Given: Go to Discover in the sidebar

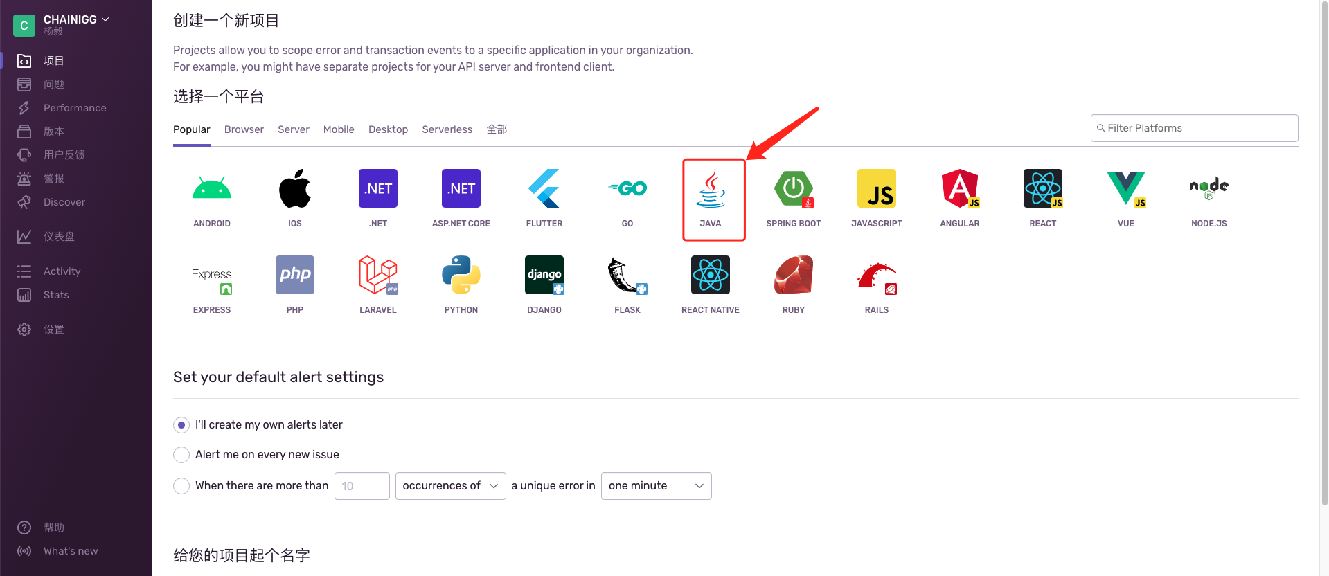Looking at the screenshot, I should (x=64, y=202).
